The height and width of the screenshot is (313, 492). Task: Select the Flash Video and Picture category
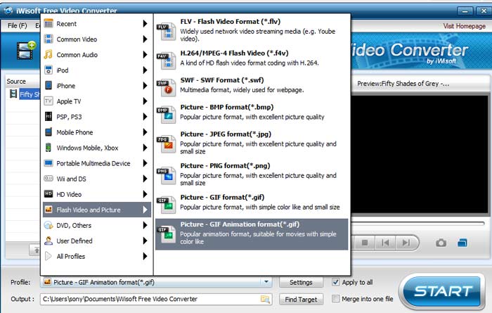tap(97, 210)
